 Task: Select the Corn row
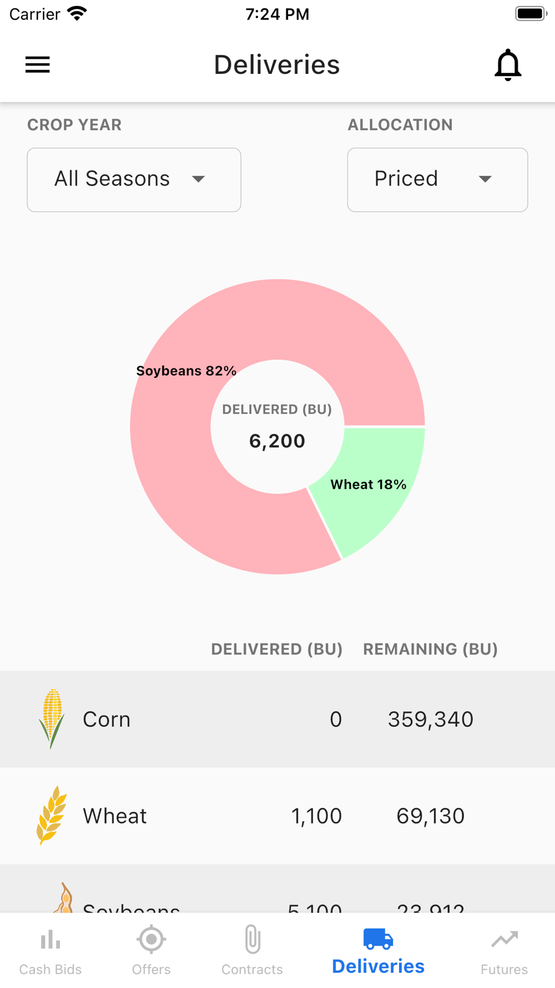277,719
